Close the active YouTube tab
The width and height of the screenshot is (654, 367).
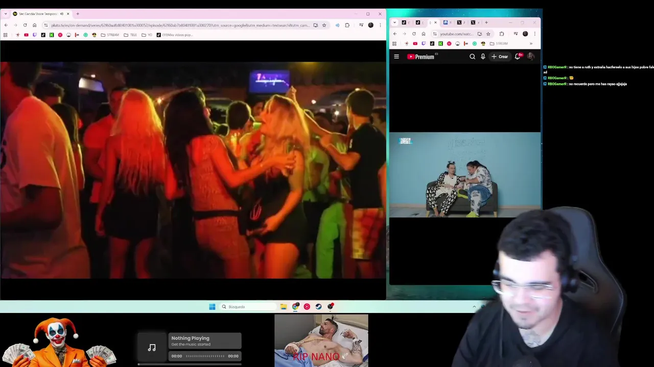[435, 22]
